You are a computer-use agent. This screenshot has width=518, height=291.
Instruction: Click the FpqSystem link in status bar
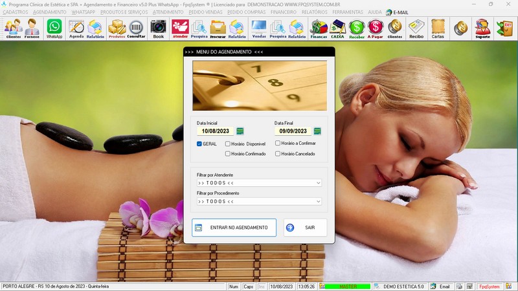coord(490,286)
